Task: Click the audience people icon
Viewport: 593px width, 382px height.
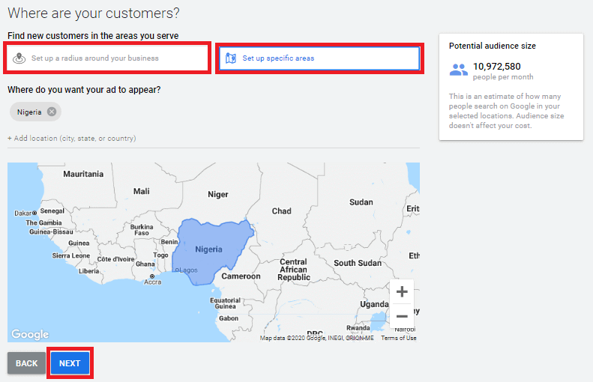Action: [458, 70]
